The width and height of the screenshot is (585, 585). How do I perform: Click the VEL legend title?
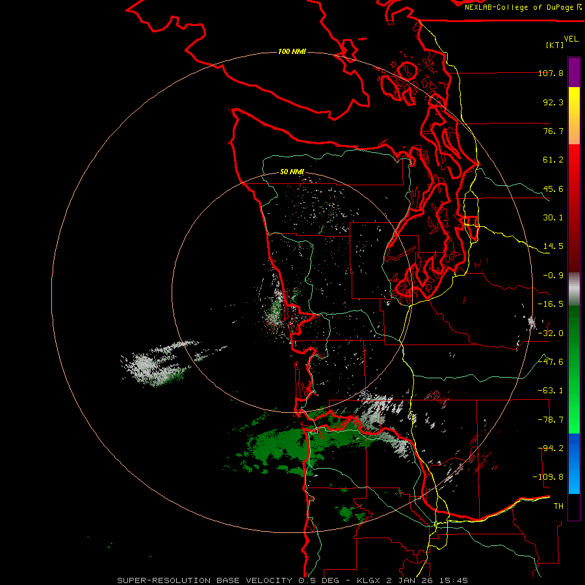coord(571,39)
